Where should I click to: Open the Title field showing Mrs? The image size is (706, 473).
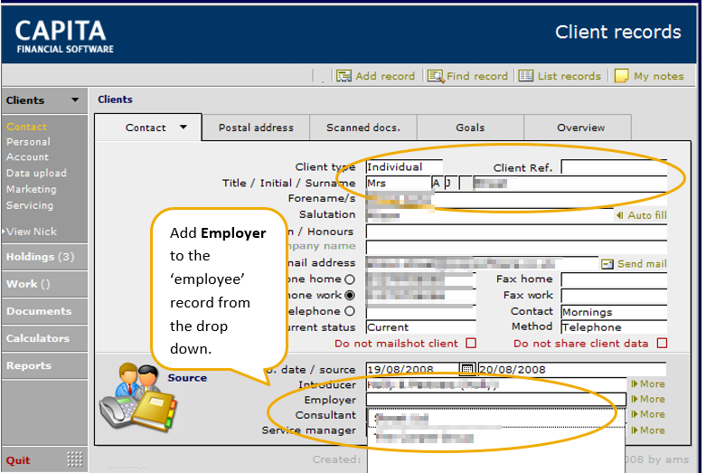[x=399, y=183]
